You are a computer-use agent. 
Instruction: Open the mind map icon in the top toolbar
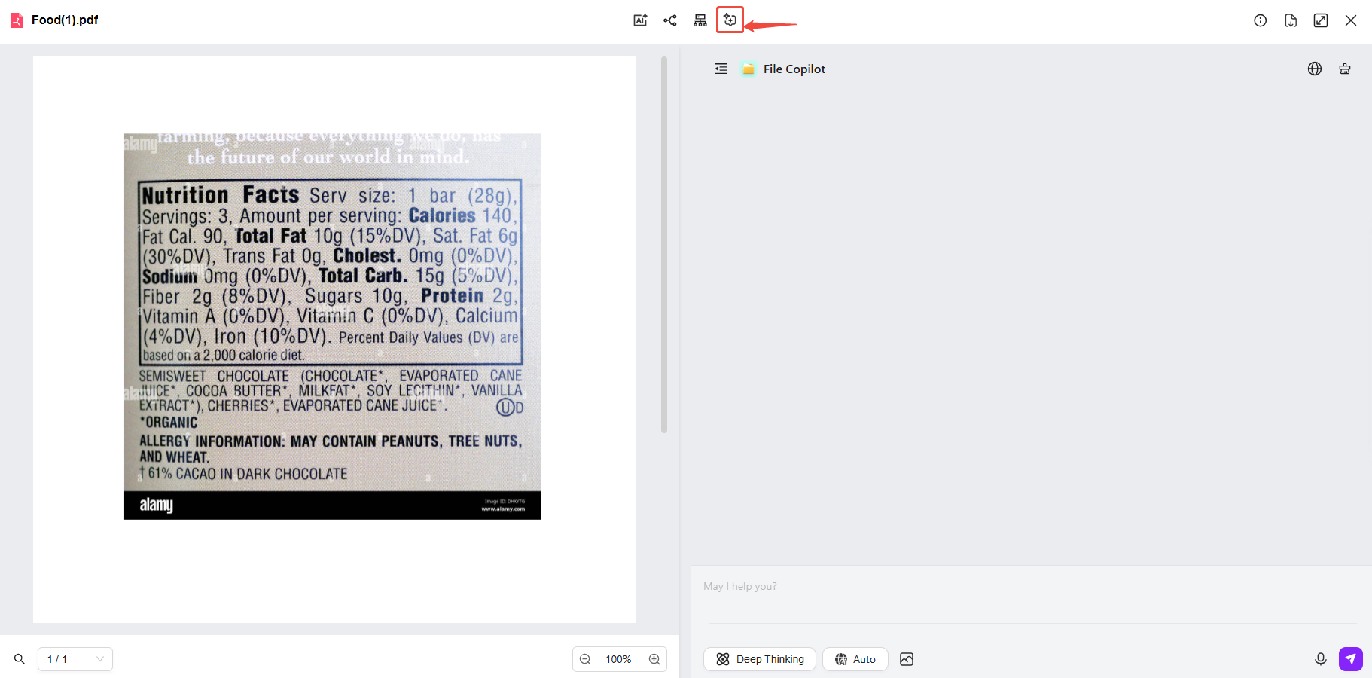670,20
